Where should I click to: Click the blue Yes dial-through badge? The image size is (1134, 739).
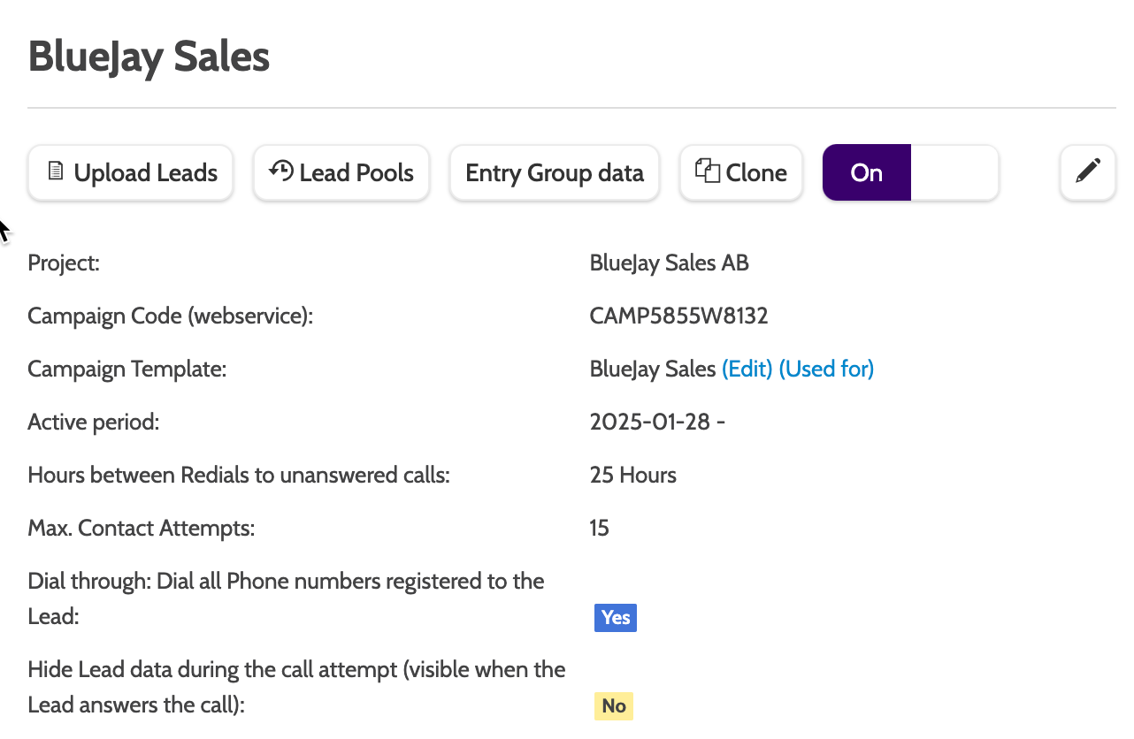click(616, 617)
